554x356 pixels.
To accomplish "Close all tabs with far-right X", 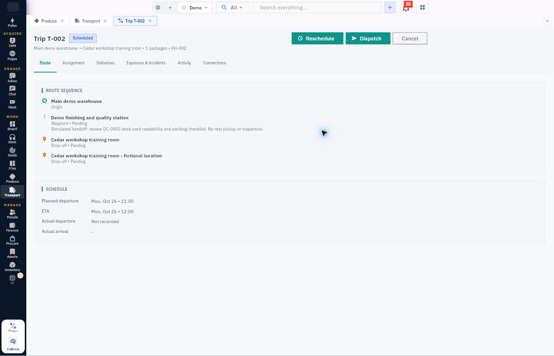I will [x=547, y=21].
